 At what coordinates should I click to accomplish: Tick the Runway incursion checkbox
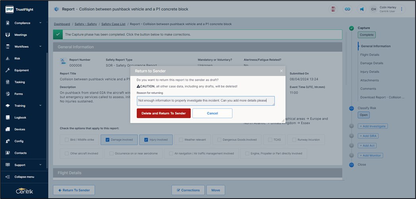point(294,140)
